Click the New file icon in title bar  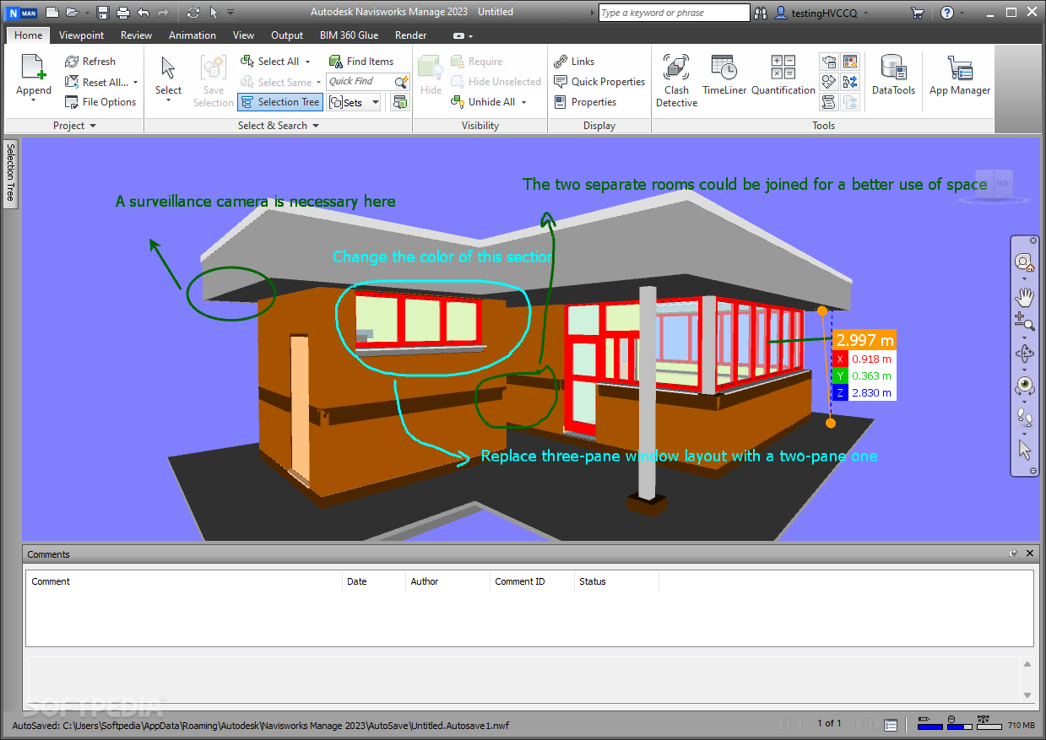pos(51,12)
